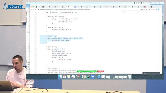Click the 'gp := globrunqget(_p_, 0)' line
Screen dimensions: 166x93
(x=62, y=53)
